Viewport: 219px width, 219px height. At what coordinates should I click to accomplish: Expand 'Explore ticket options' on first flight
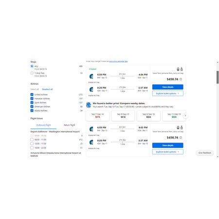168,93
